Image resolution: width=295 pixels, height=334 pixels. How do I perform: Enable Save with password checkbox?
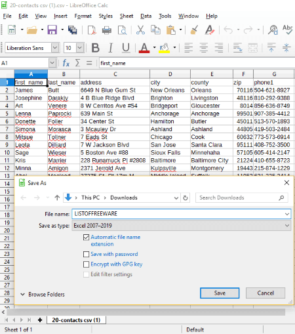coord(86,254)
